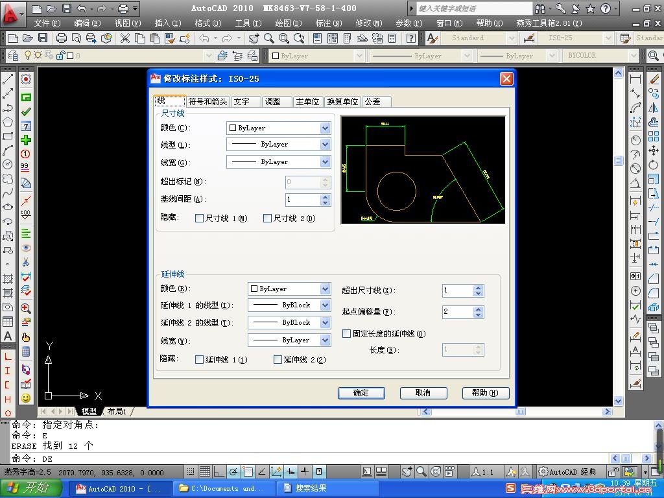Open 延伸线 2 的线型 dropdown

[325, 323]
